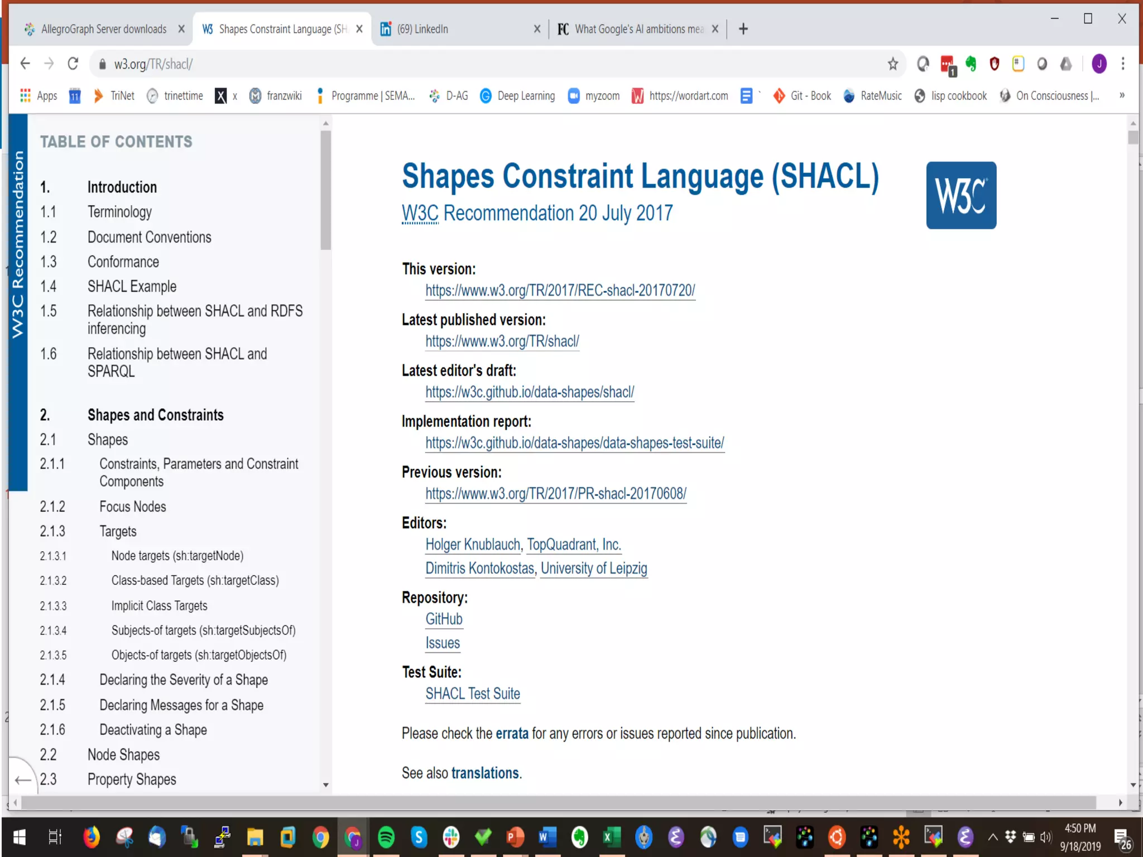Open the SHACL Test Suite link

pyautogui.click(x=472, y=694)
